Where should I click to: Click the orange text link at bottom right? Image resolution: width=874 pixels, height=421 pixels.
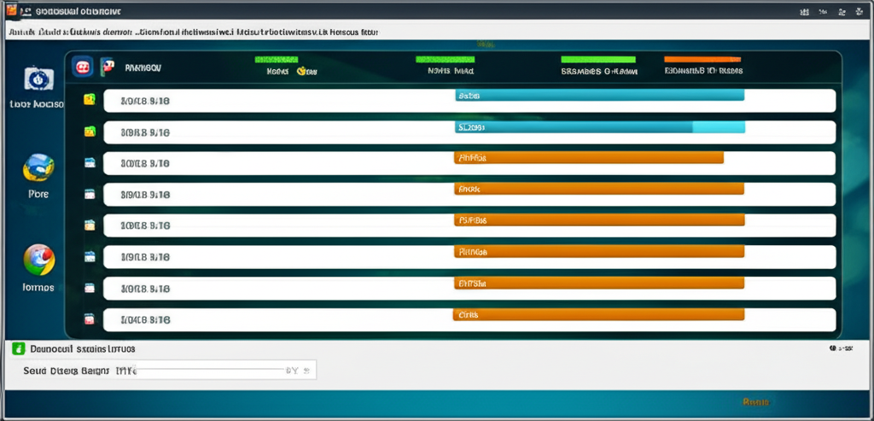click(x=756, y=401)
